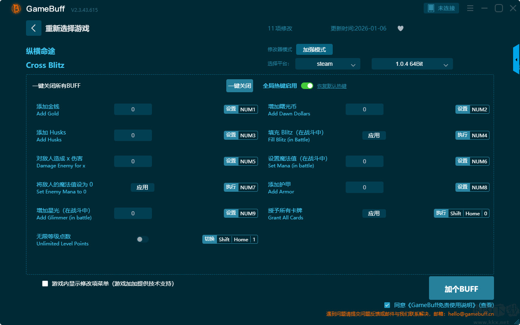The width and height of the screenshot is (520, 325).
Task: Click the 更新时间:2026-01-06 text
Action: click(359, 28)
